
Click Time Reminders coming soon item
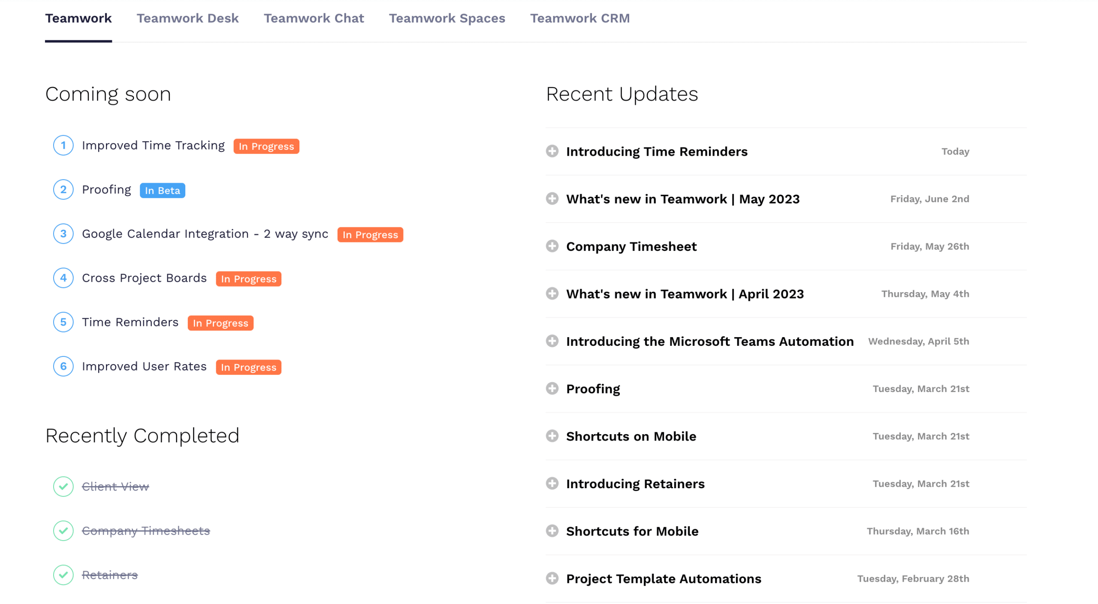tap(130, 322)
